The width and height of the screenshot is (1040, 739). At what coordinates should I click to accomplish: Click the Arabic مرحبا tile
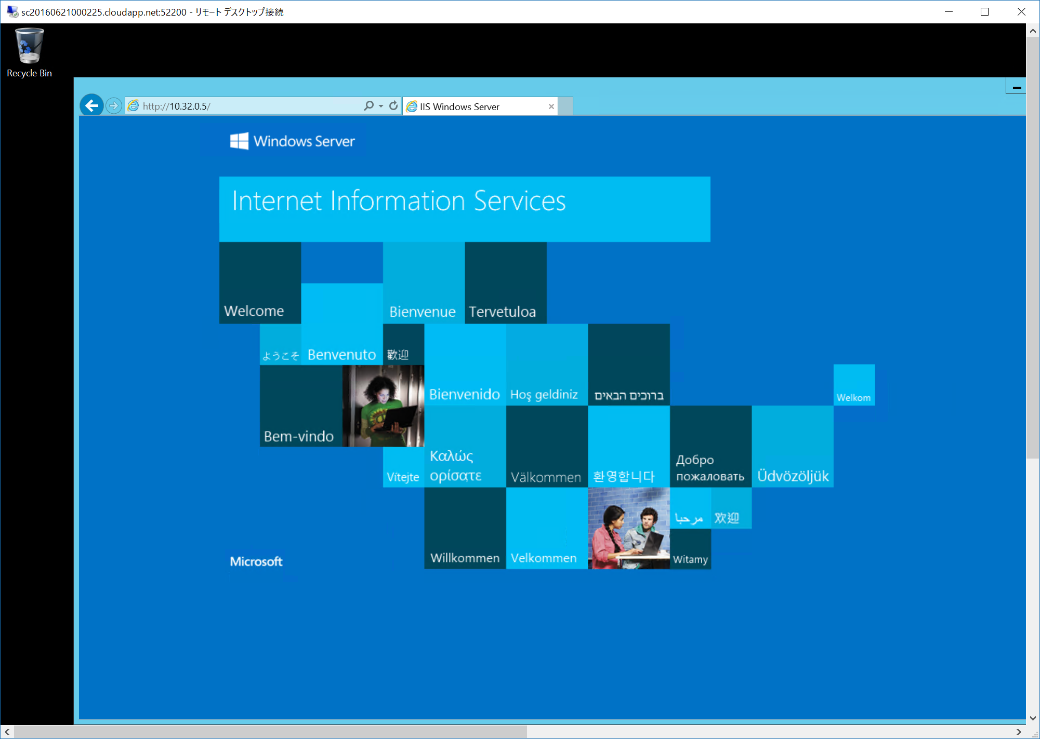[x=690, y=508]
